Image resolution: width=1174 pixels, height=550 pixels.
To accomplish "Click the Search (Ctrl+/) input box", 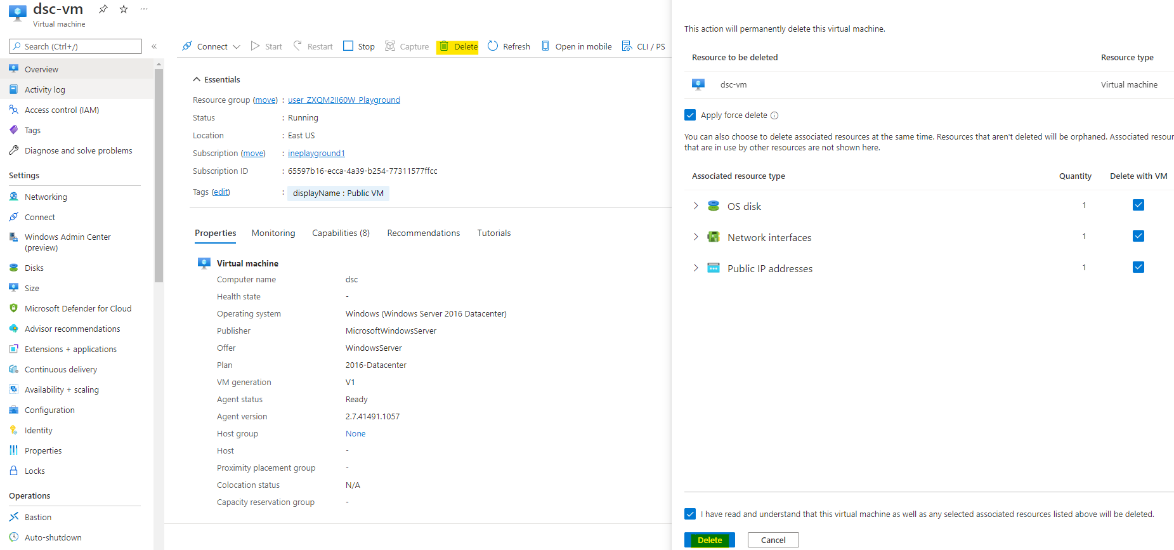I will pos(76,46).
